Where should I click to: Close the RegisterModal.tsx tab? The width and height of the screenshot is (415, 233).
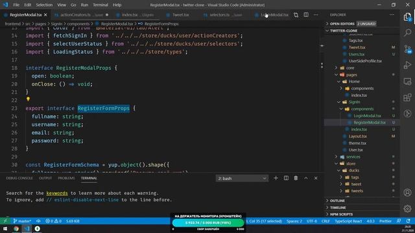pyautogui.click(x=45, y=15)
